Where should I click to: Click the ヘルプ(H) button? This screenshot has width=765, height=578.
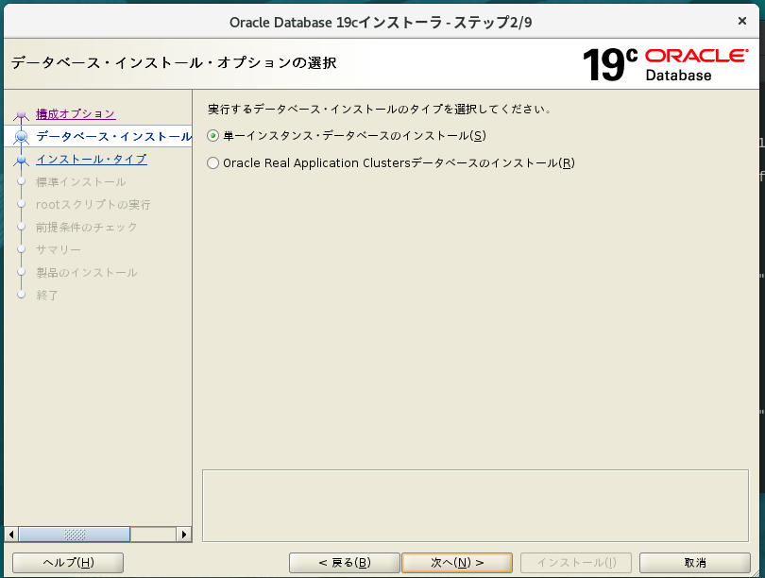point(68,563)
